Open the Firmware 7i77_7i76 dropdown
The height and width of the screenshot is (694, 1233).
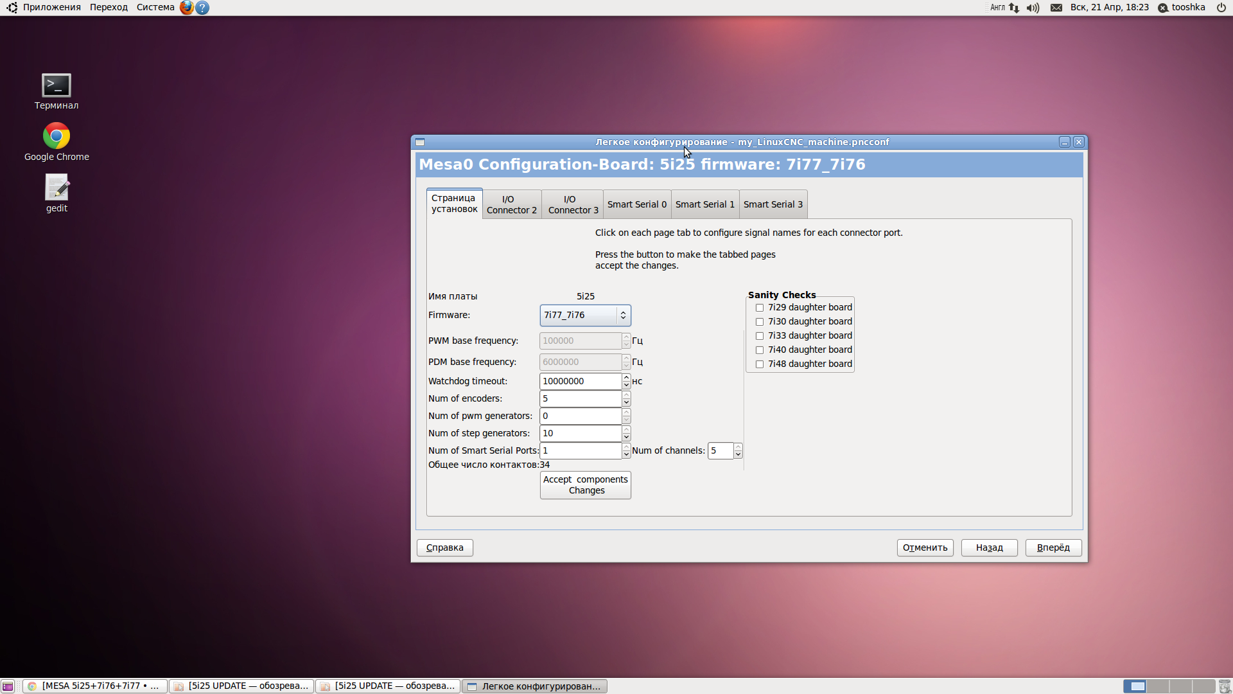point(585,316)
